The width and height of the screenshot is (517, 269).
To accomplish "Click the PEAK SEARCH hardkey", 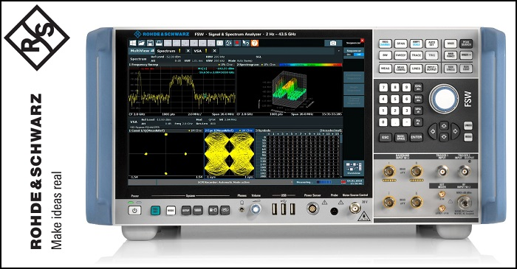I will point(466,43).
